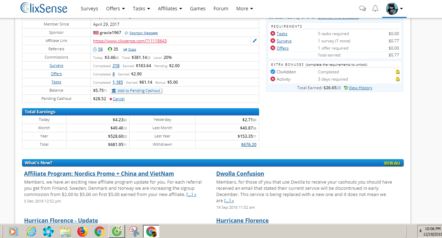Expand the Dwolla Confusion read-more link

click(x=229, y=201)
